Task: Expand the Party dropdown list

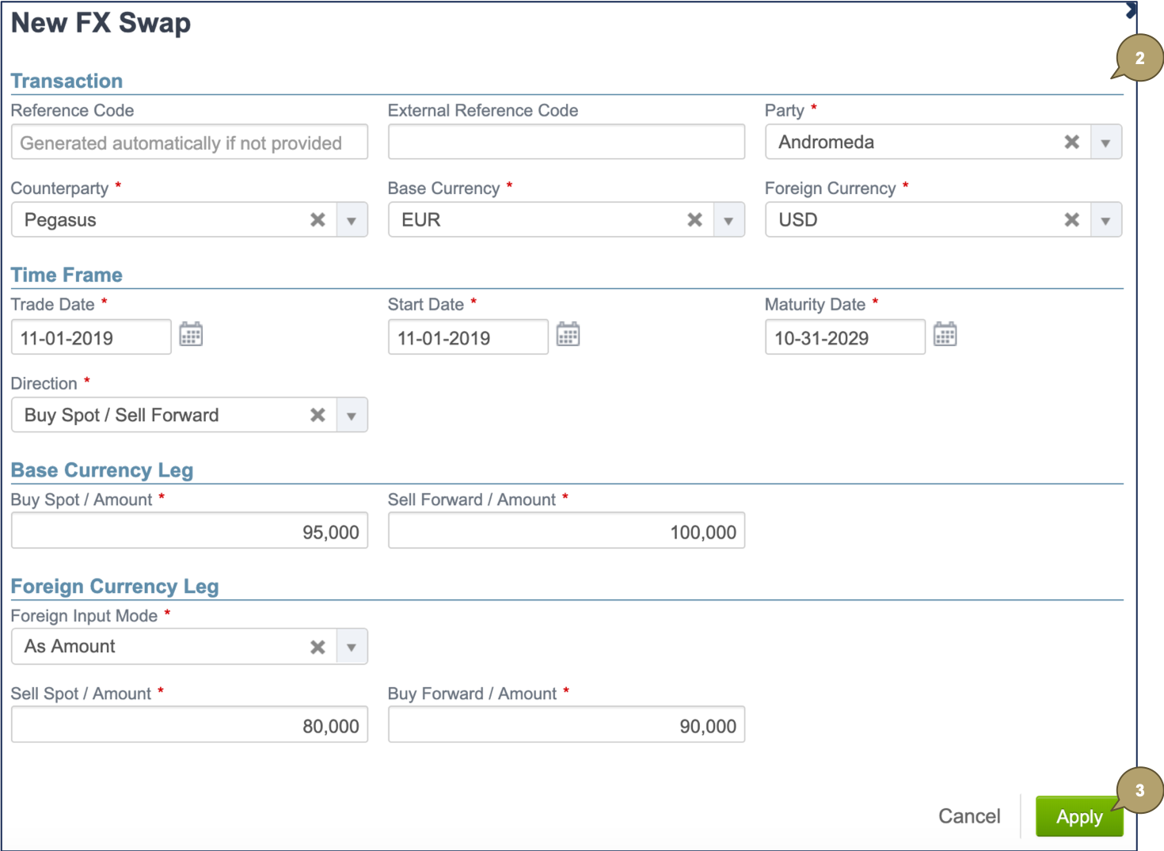Action: [x=1105, y=143]
